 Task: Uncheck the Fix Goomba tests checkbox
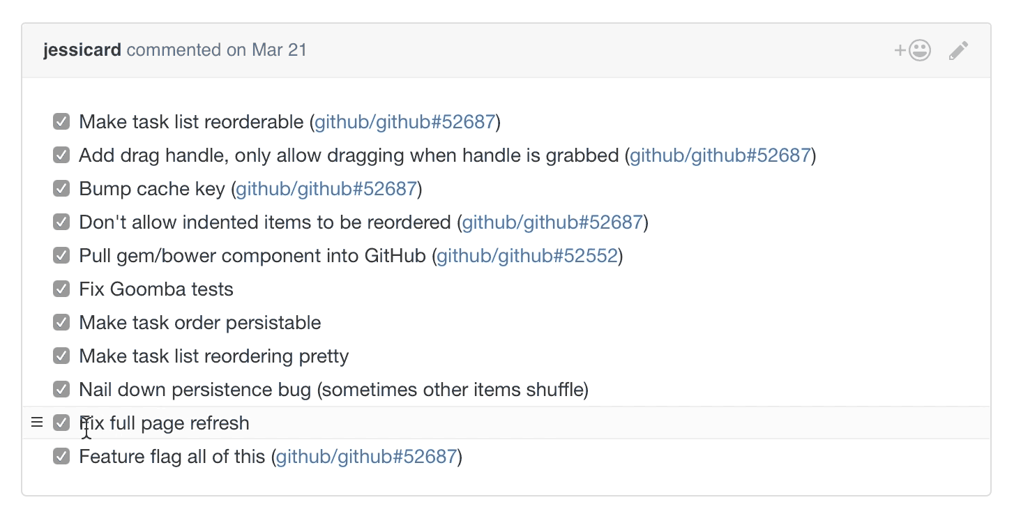[x=61, y=289]
